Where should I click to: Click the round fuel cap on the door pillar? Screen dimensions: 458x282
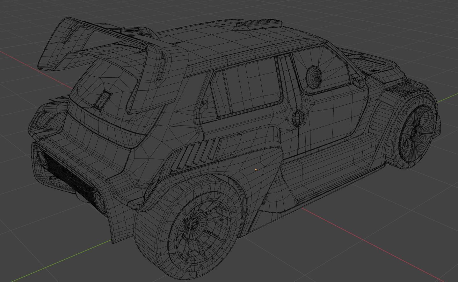click(298, 118)
